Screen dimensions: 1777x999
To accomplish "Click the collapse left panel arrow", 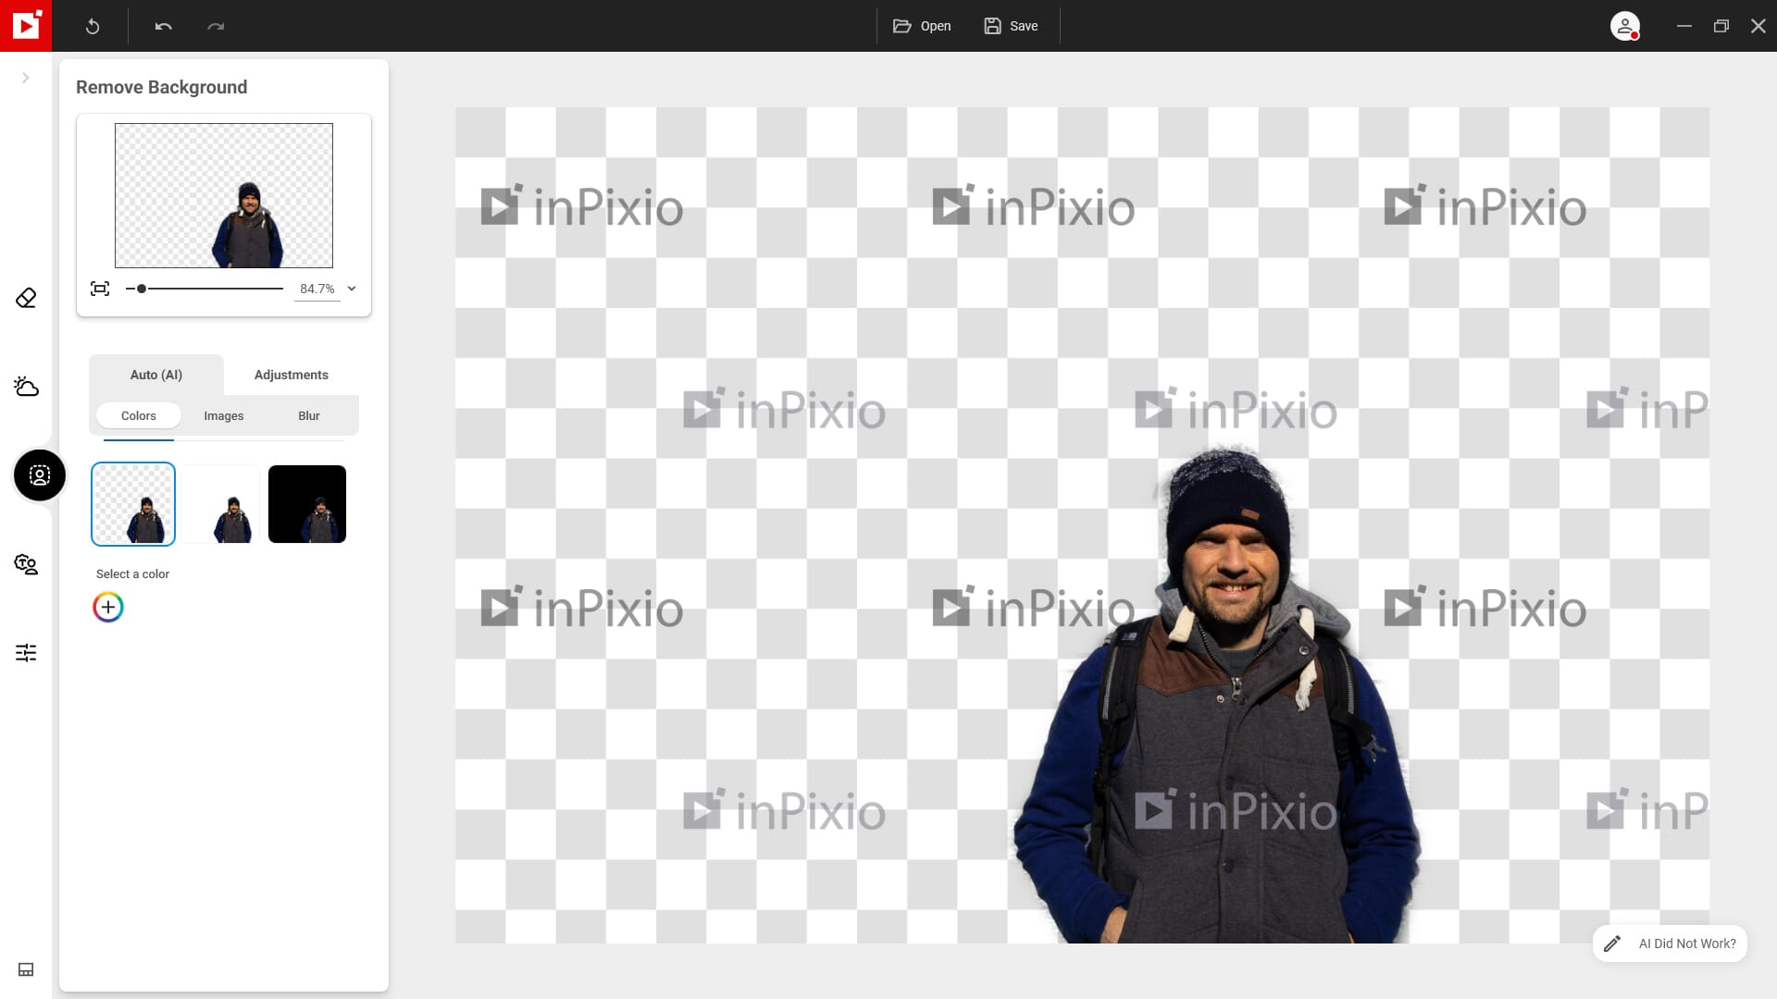I will point(26,77).
